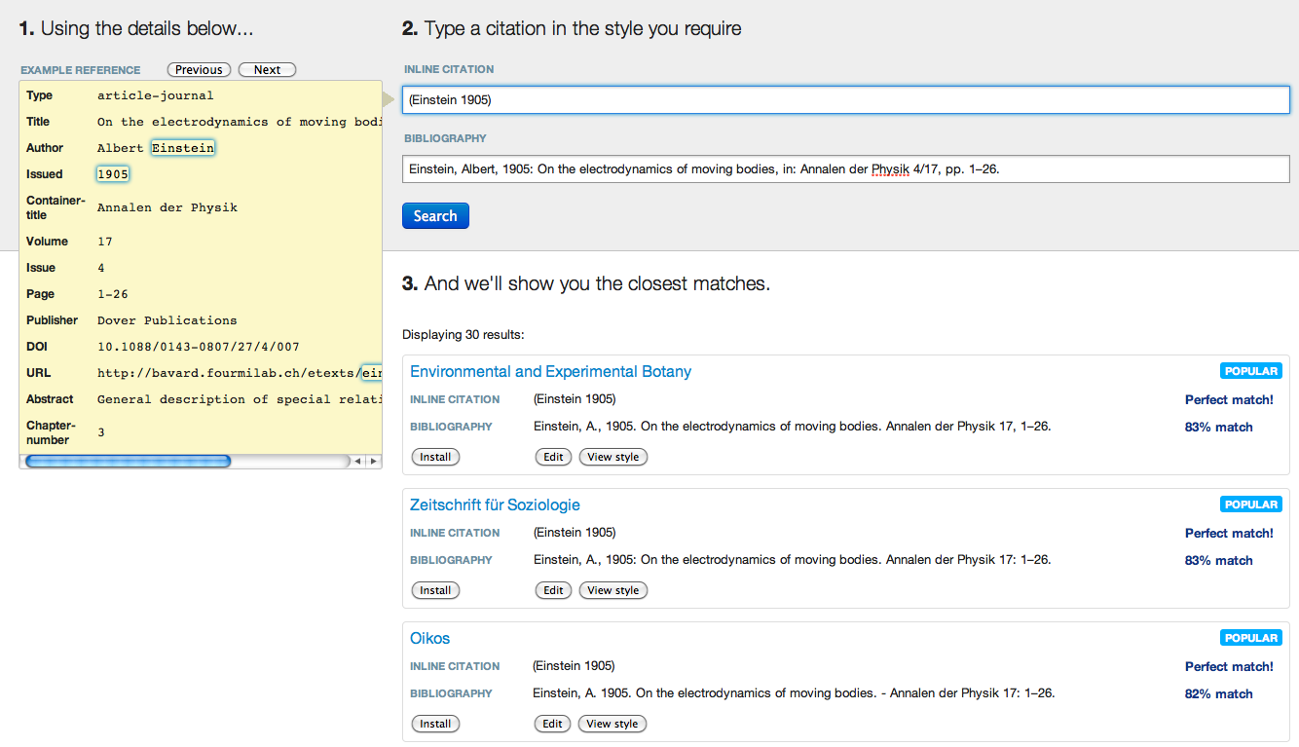Click into the Inline Citation input field

click(x=845, y=99)
